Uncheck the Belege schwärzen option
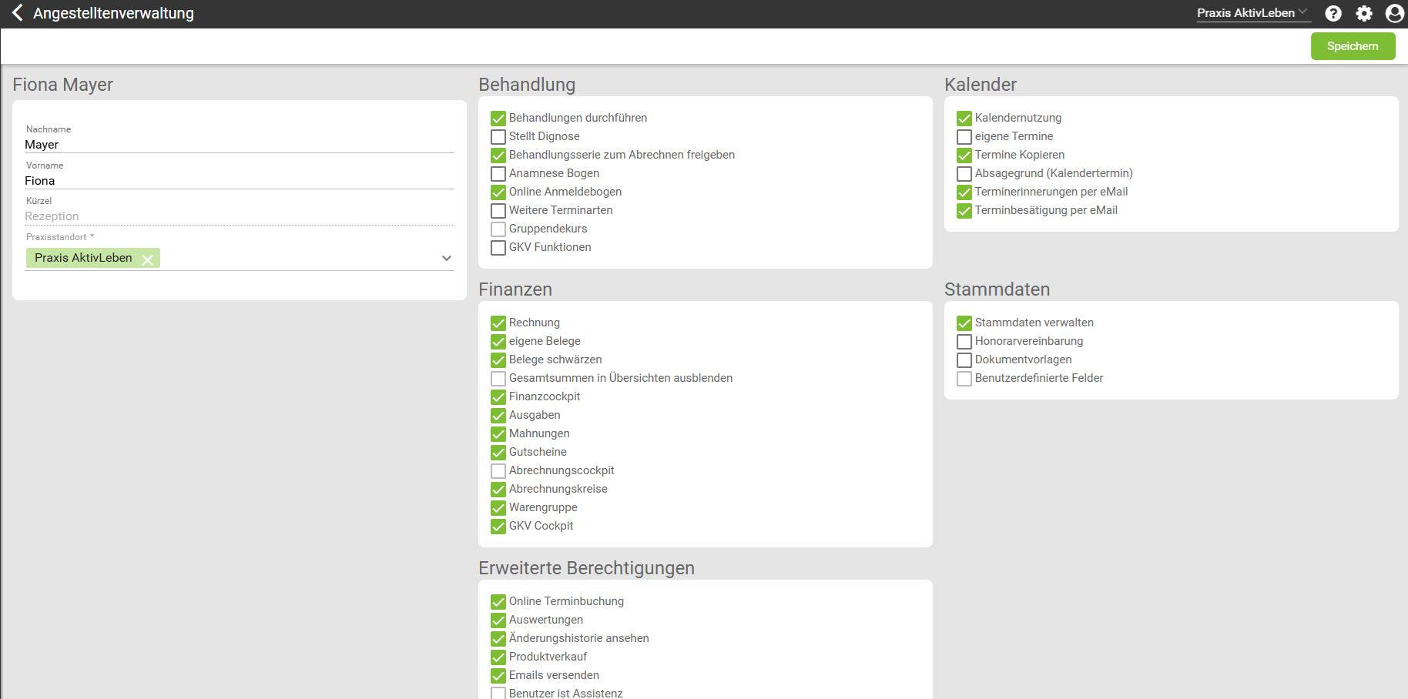 (x=498, y=360)
